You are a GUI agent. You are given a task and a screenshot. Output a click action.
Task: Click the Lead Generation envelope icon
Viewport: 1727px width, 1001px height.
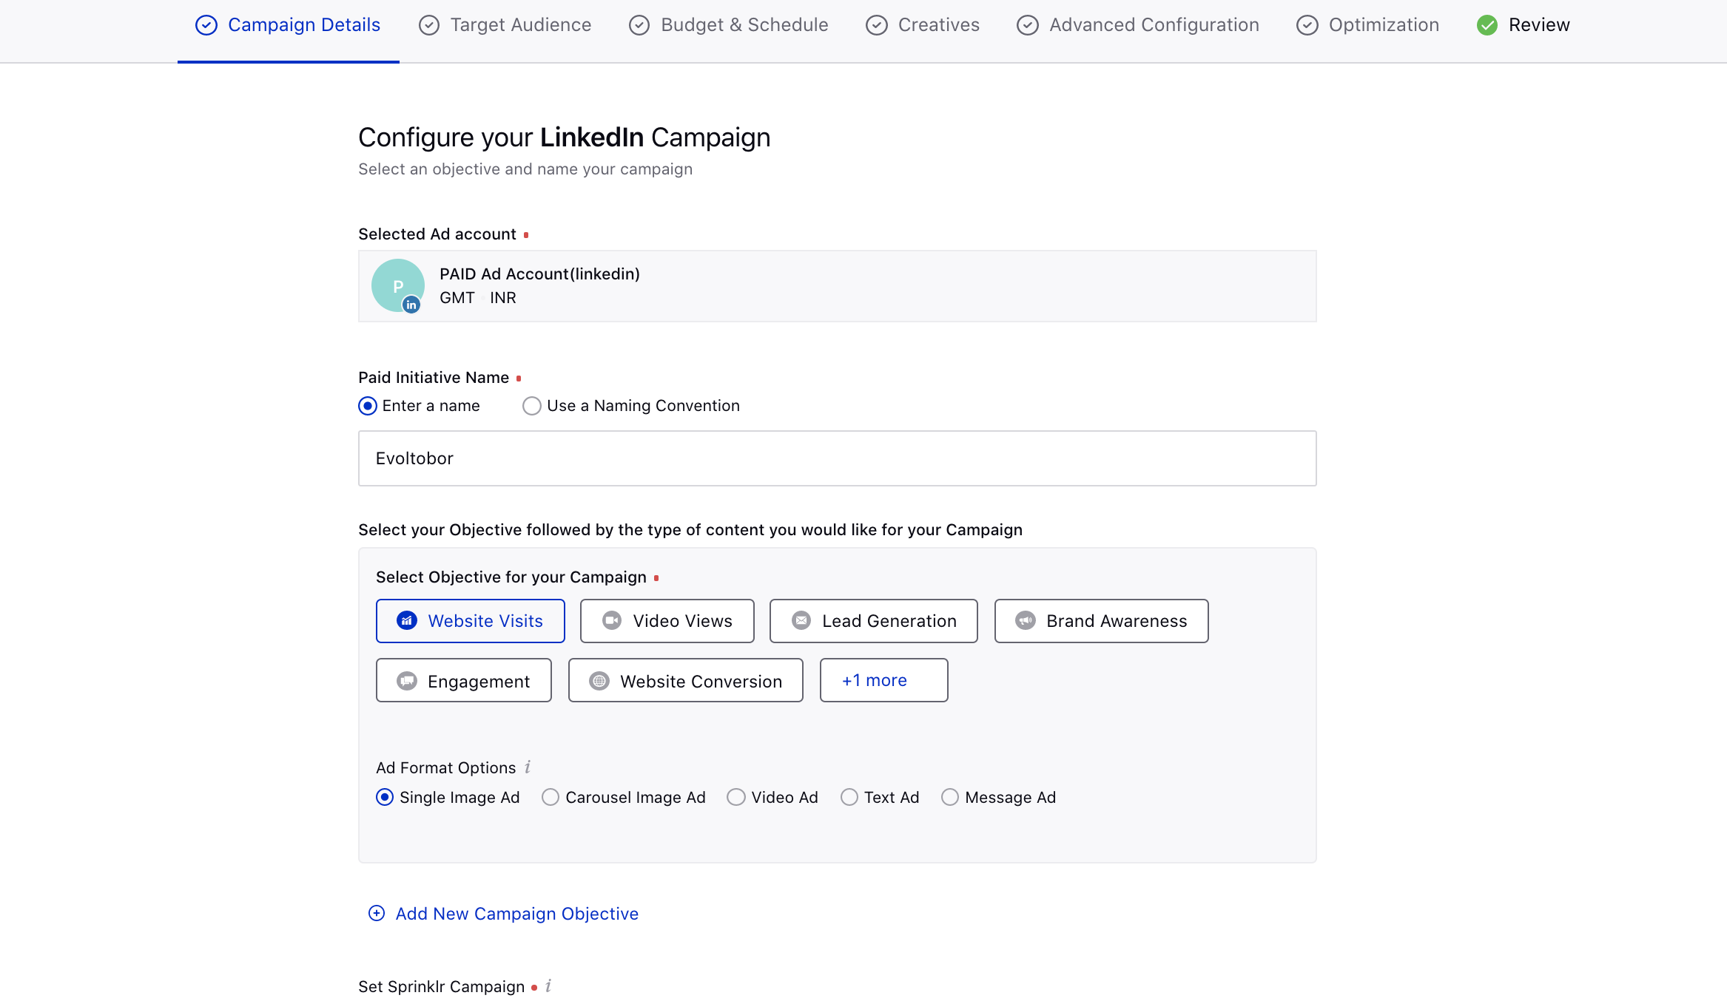tap(801, 620)
